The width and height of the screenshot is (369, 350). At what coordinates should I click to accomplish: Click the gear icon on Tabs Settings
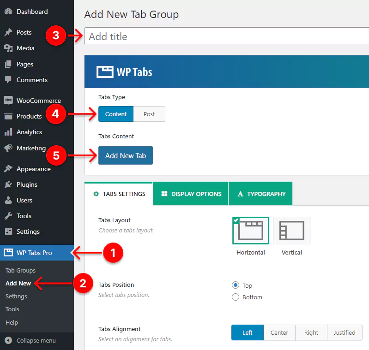[96, 194]
